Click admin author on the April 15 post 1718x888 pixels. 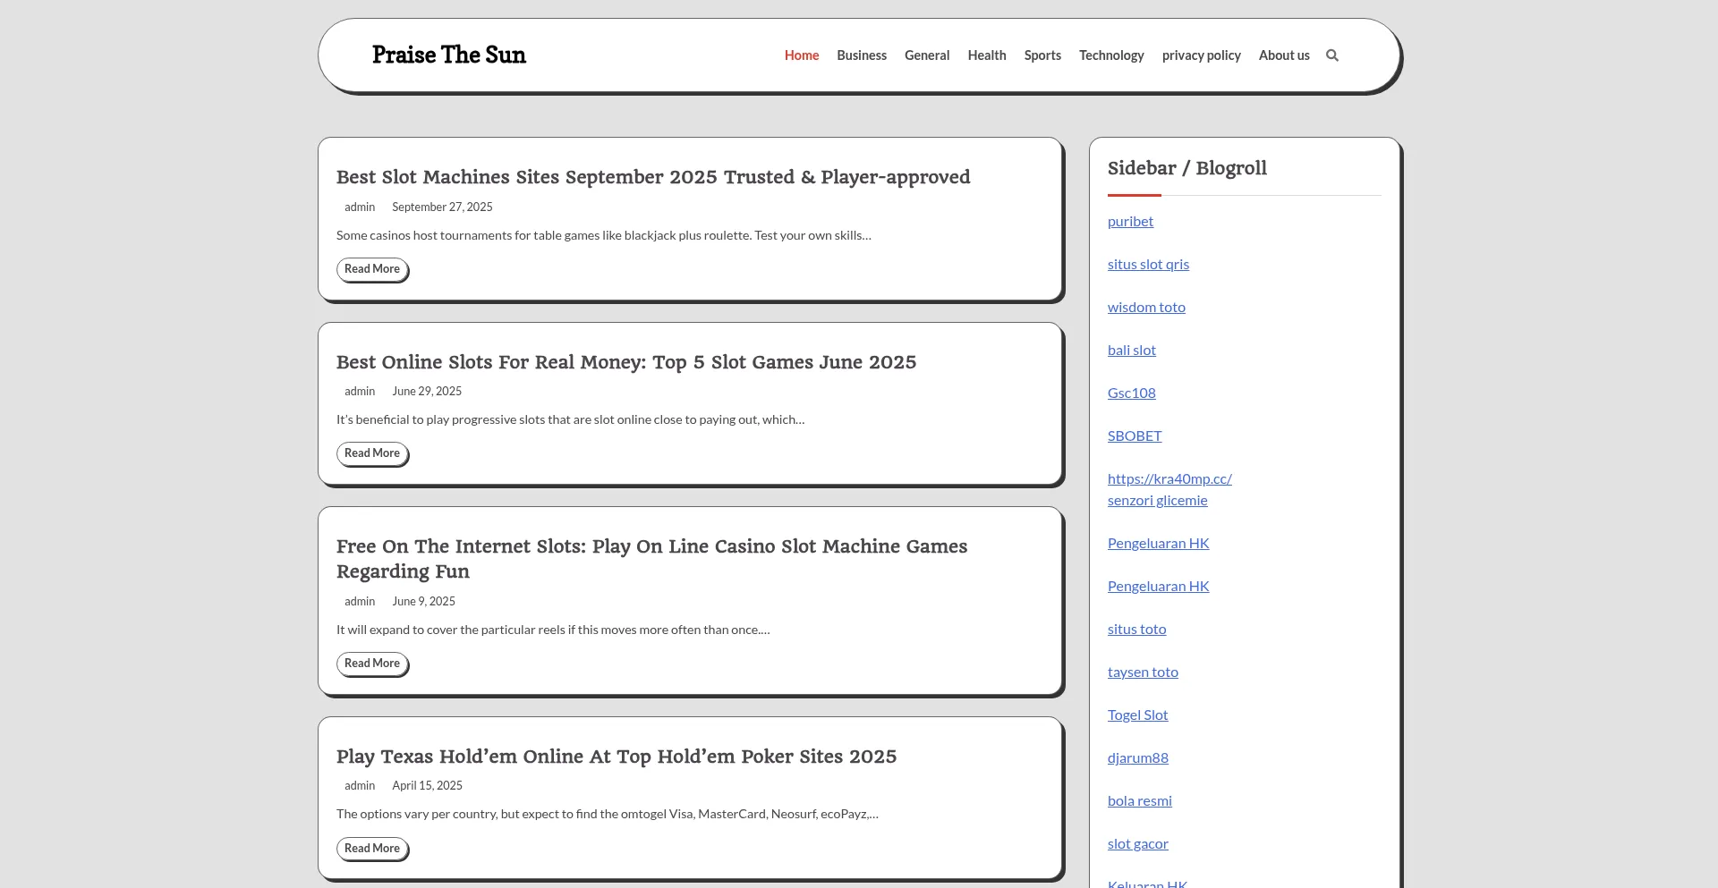point(360,786)
